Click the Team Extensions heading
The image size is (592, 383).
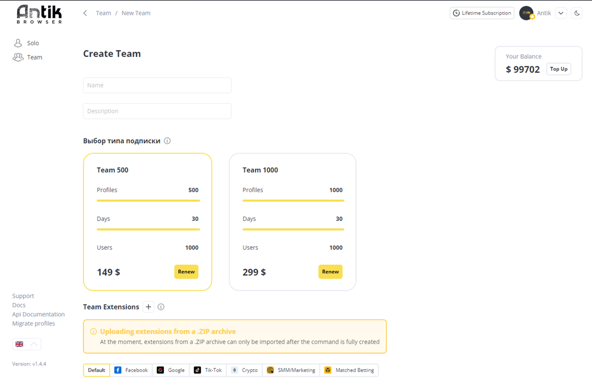pyautogui.click(x=111, y=307)
